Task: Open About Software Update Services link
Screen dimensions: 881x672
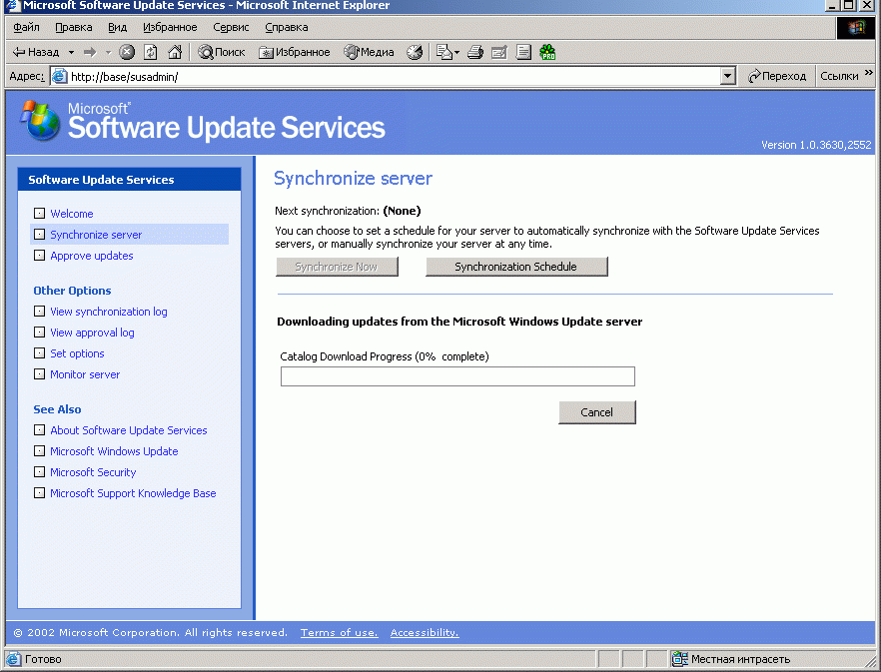Action: pos(129,430)
